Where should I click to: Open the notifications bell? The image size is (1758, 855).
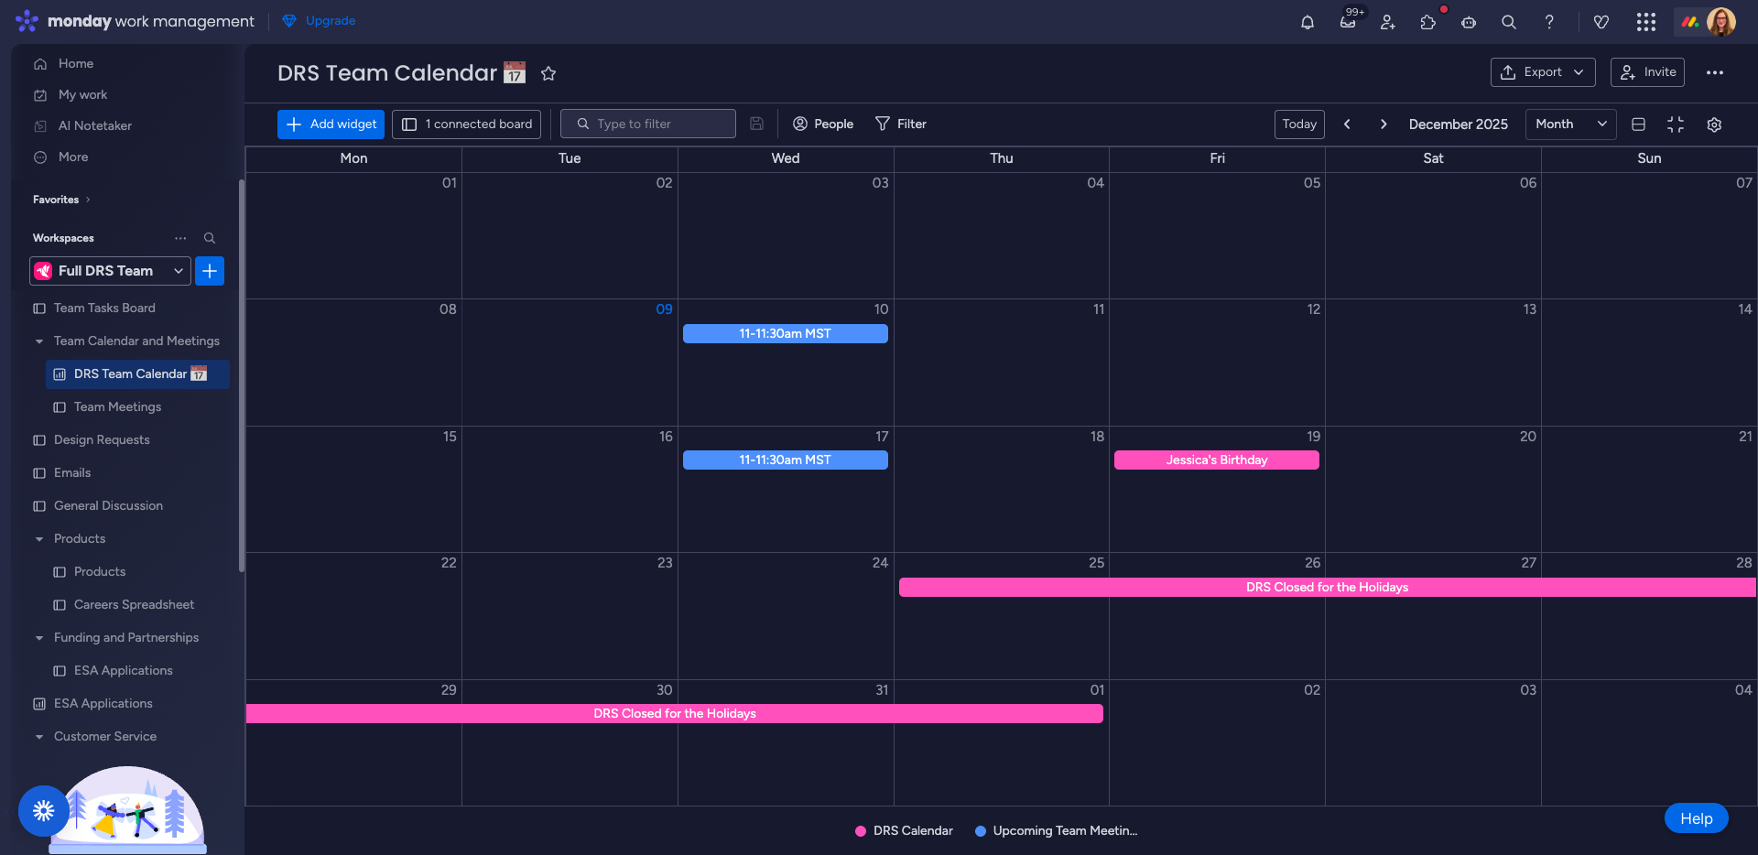tap(1307, 22)
